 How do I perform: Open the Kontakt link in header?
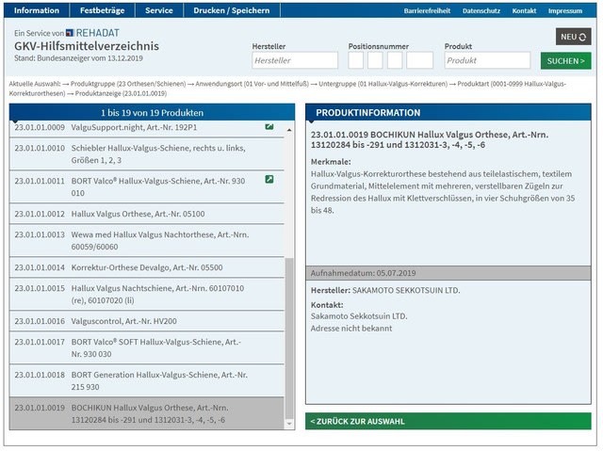pos(524,10)
